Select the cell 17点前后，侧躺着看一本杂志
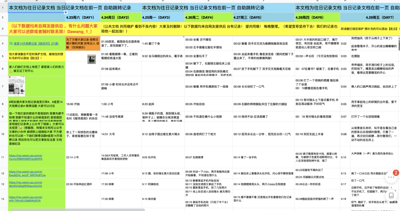This screenshot has width=400, height=211. (x=83, y=117)
